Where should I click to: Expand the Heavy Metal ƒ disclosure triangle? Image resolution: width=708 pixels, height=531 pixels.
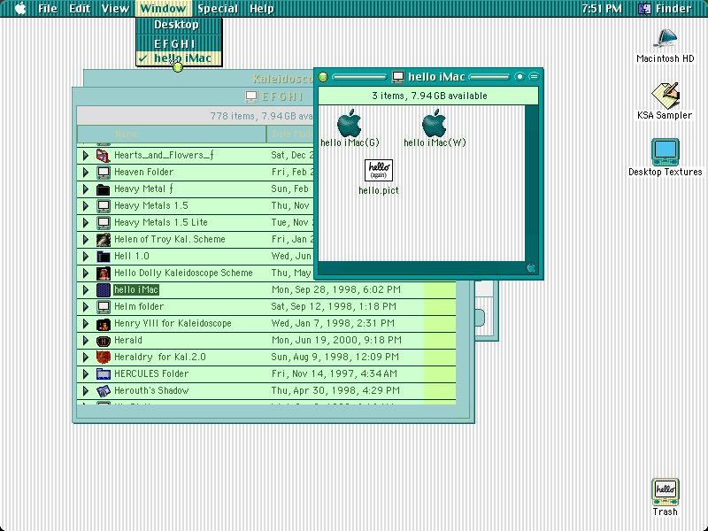click(x=85, y=189)
